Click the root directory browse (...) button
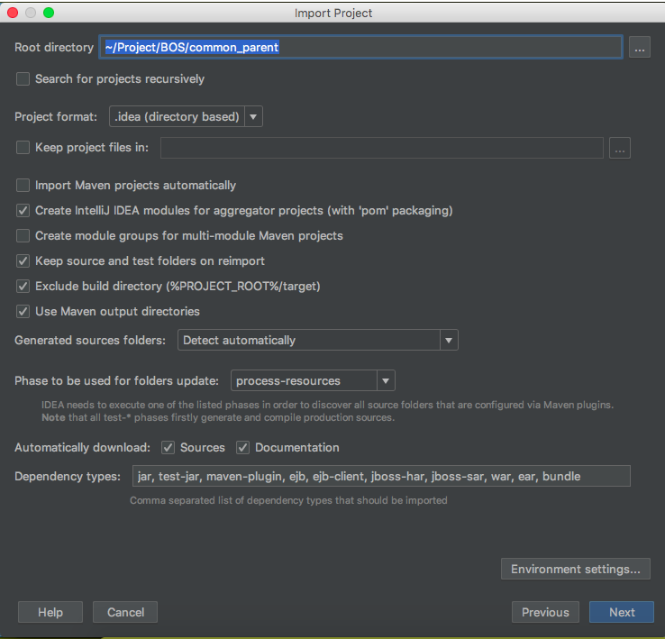 point(639,48)
